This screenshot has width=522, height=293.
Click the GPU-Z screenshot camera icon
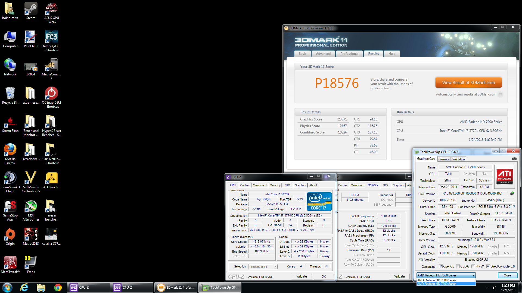514,159
